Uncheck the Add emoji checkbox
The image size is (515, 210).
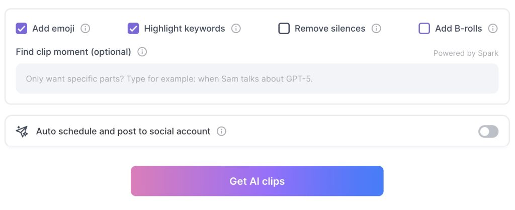click(22, 29)
